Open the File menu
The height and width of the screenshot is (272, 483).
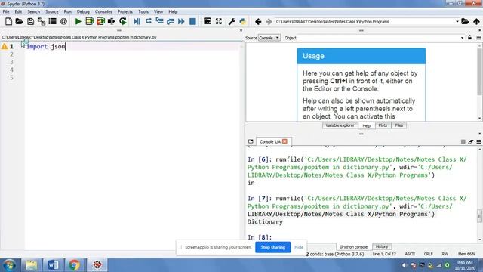6,11
